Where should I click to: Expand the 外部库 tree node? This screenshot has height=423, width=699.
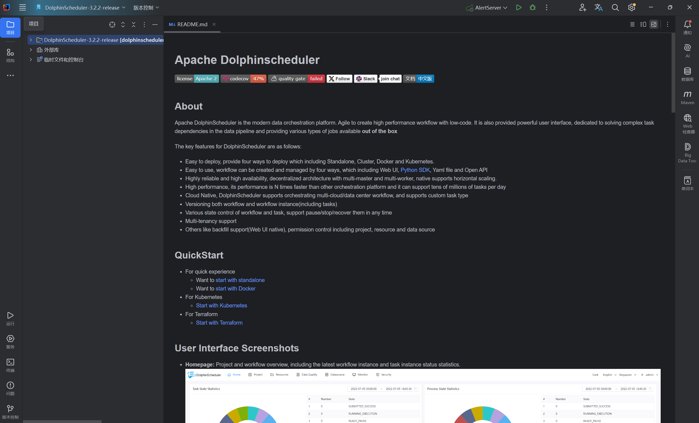(31, 49)
